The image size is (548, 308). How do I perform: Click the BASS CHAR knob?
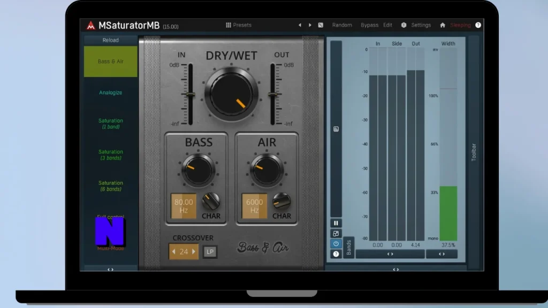pyautogui.click(x=211, y=201)
